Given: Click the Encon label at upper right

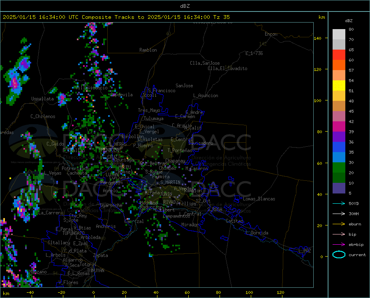Looking at the screenshot, I should click(271, 34).
